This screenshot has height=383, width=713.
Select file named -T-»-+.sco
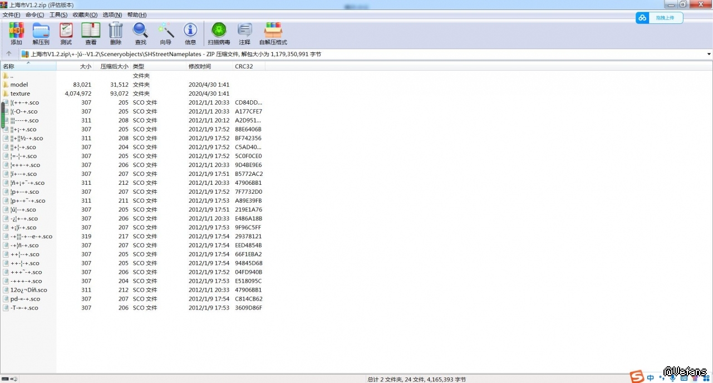24,307
